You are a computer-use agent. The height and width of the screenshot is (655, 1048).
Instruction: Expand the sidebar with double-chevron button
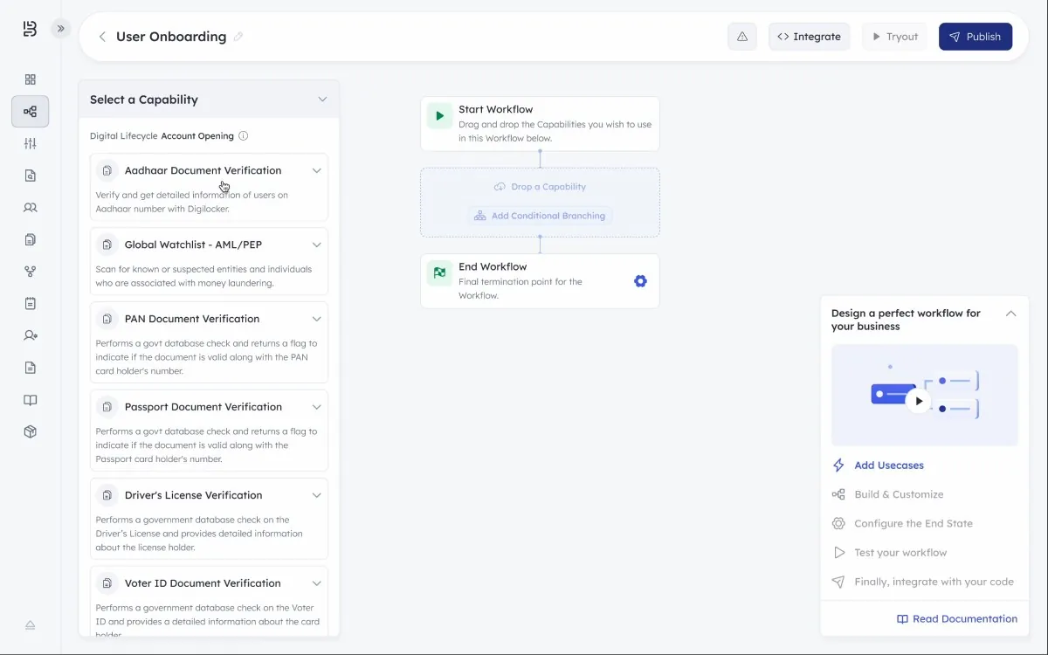[x=61, y=29]
